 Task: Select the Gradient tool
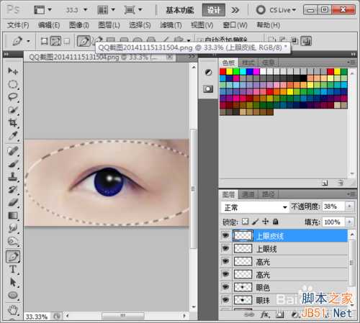(13, 216)
